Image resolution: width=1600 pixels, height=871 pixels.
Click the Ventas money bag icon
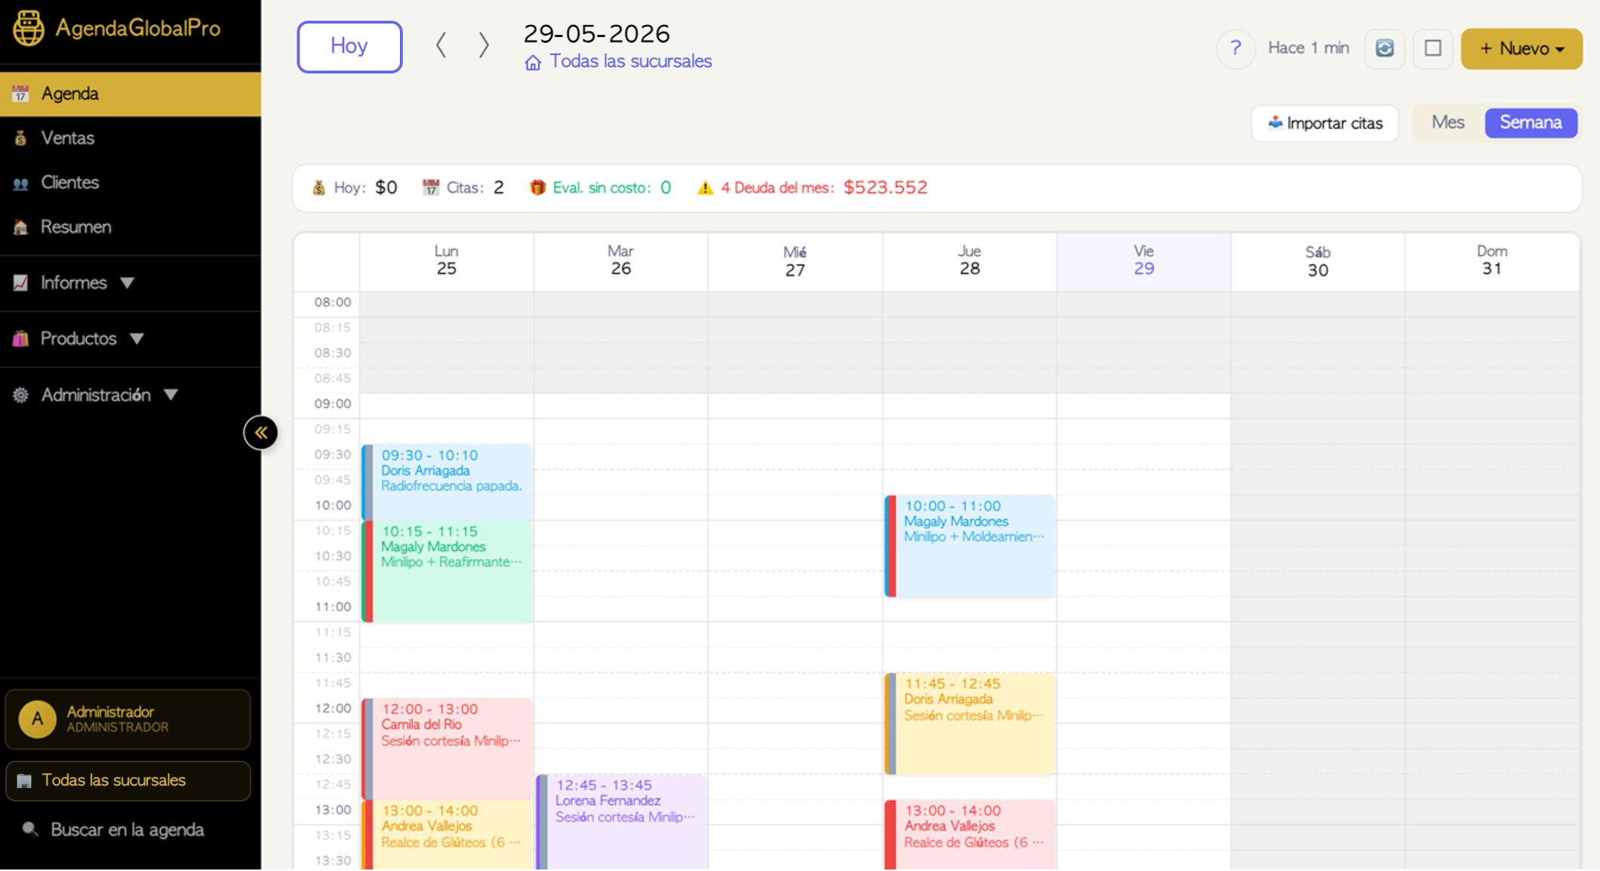point(20,138)
